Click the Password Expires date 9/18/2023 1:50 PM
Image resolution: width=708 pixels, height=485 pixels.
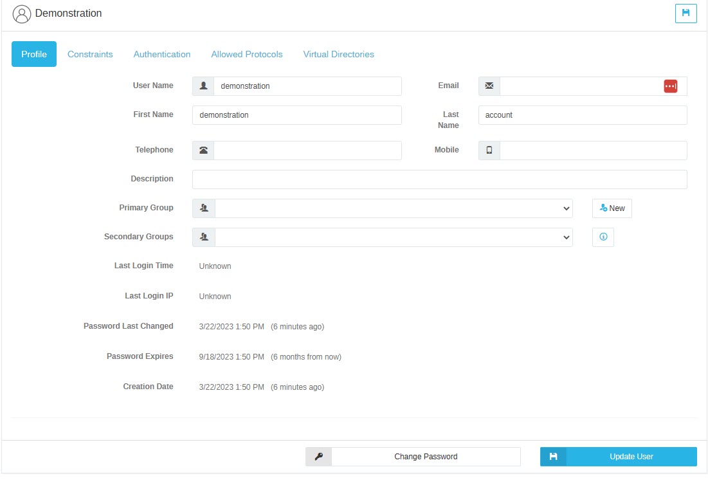click(x=231, y=357)
